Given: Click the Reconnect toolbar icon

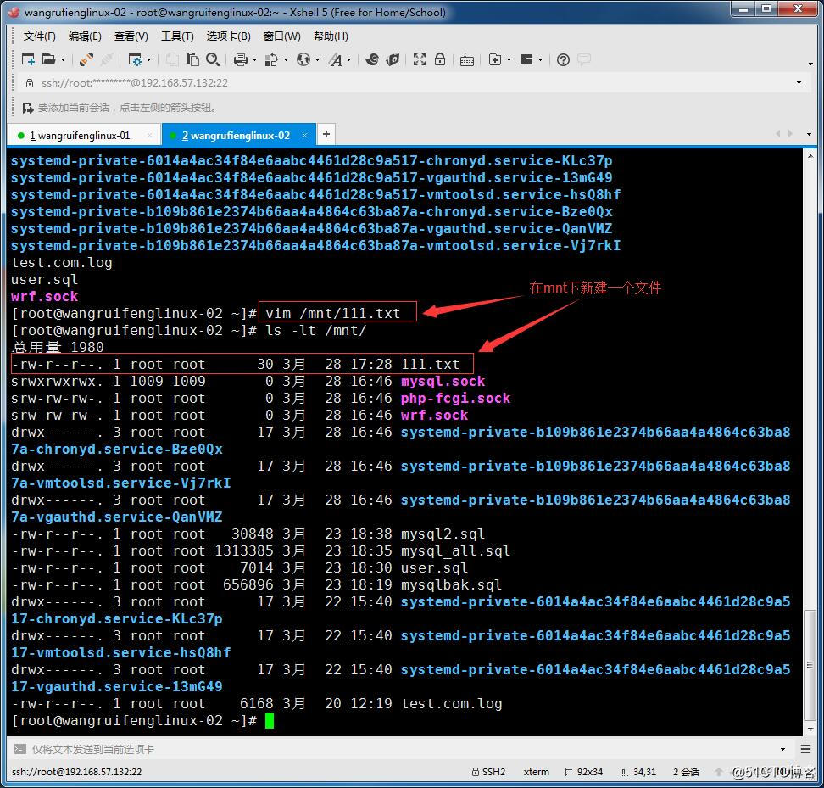Looking at the screenshot, I should pyautogui.click(x=86, y=59).
